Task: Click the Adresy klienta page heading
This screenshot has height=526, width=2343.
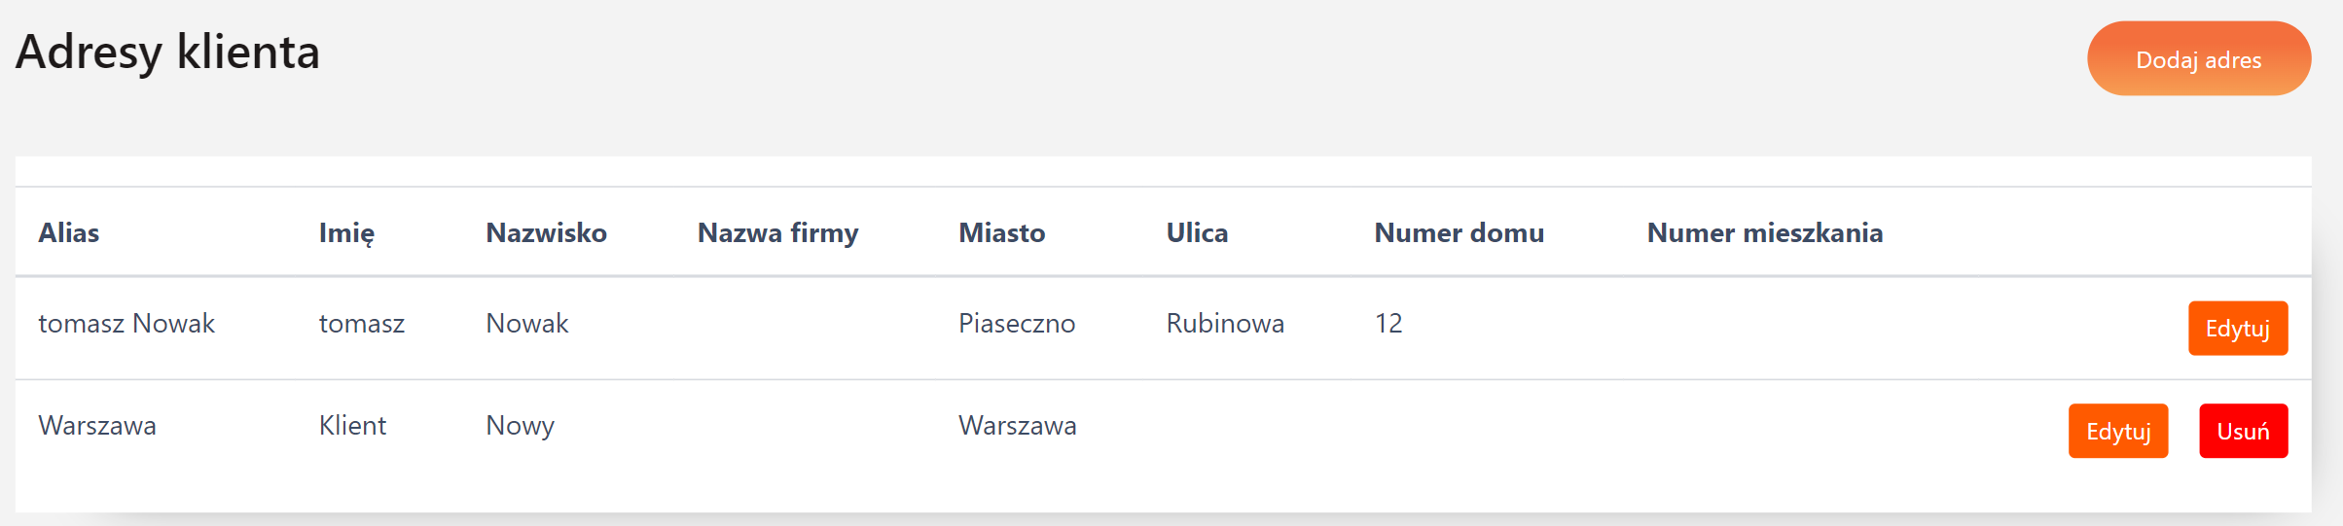Action: click(x=167, y=53)
